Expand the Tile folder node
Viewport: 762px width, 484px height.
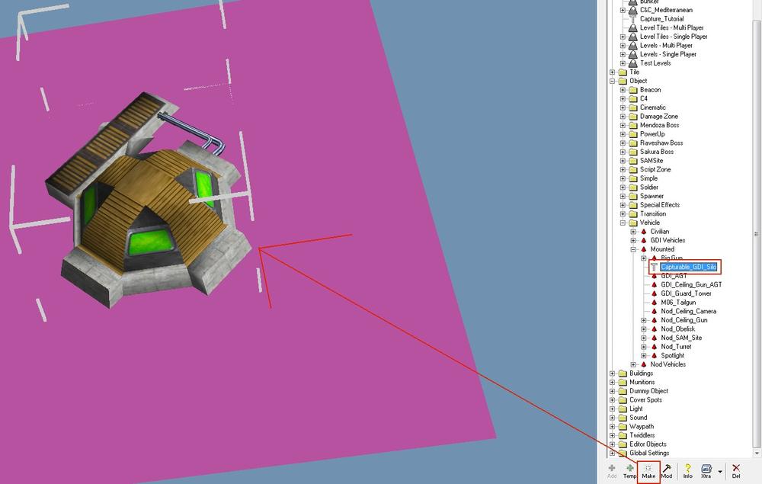point(613,72)
